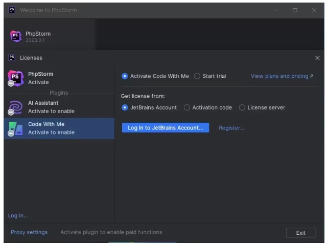Open the Register link

pos(231,128)
